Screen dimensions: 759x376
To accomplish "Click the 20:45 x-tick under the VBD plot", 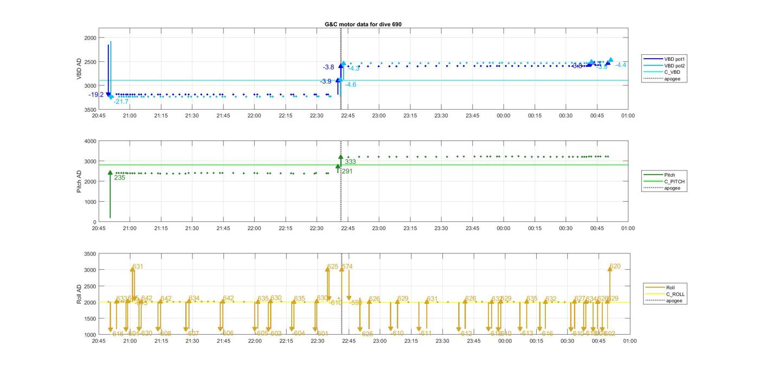I will pos(99,116).
